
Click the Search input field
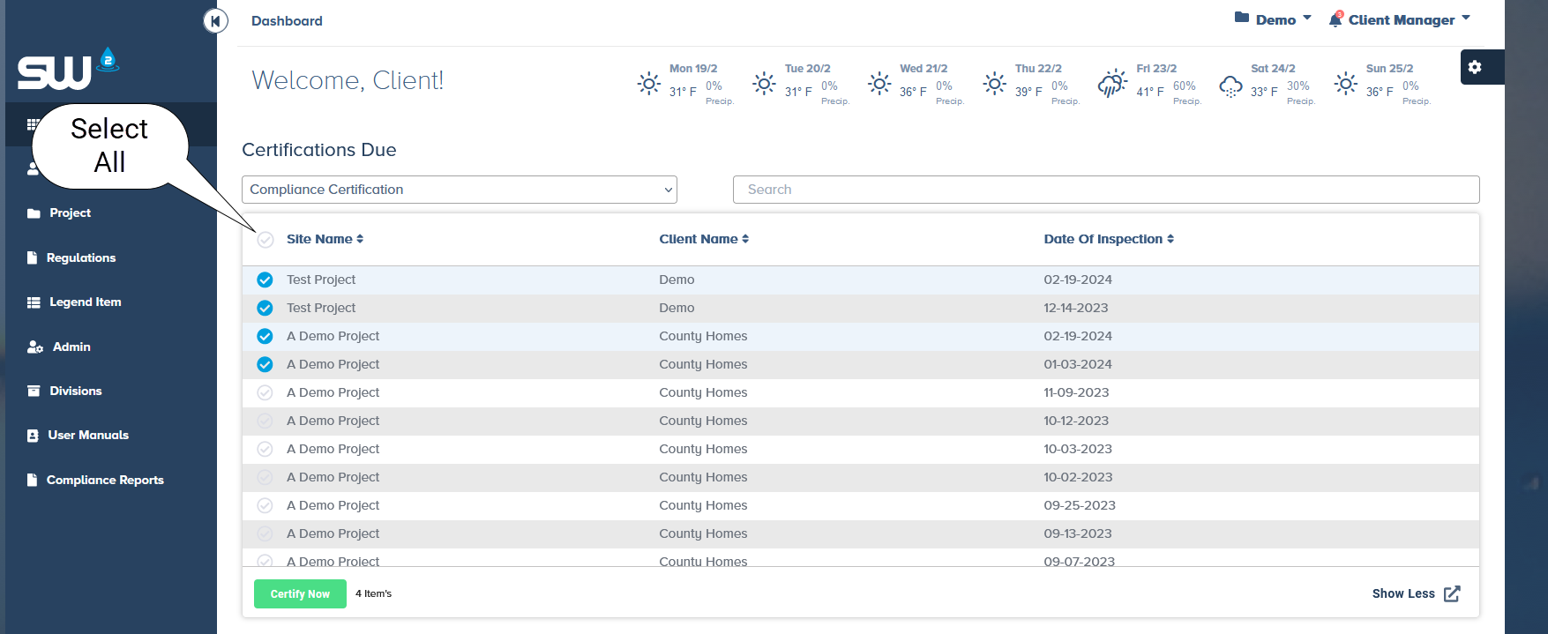click(1105, 190)
